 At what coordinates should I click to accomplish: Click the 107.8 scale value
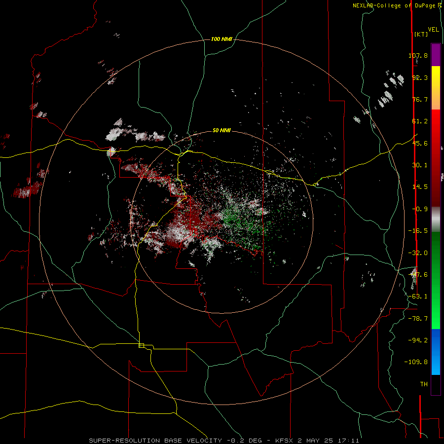click(418, 55)
